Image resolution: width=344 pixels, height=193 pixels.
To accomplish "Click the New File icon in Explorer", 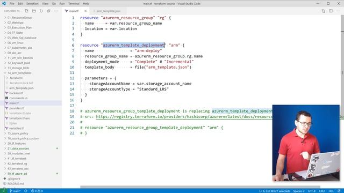I will tap(26, 11).
